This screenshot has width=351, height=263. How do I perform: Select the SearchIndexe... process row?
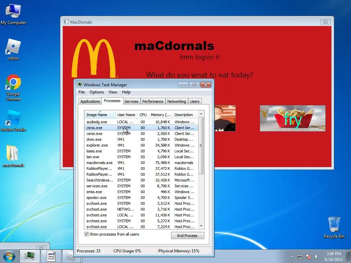[x=141, y=180]
